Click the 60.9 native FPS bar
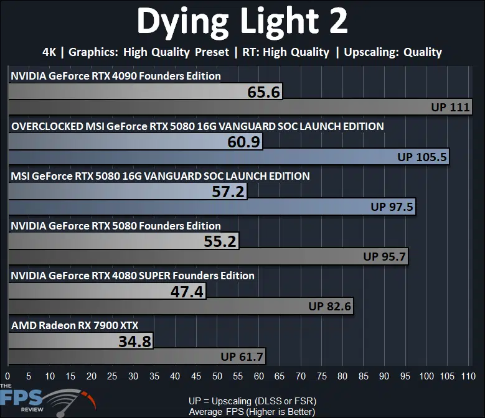Screen dimensions: 485x418 point(136,141)
